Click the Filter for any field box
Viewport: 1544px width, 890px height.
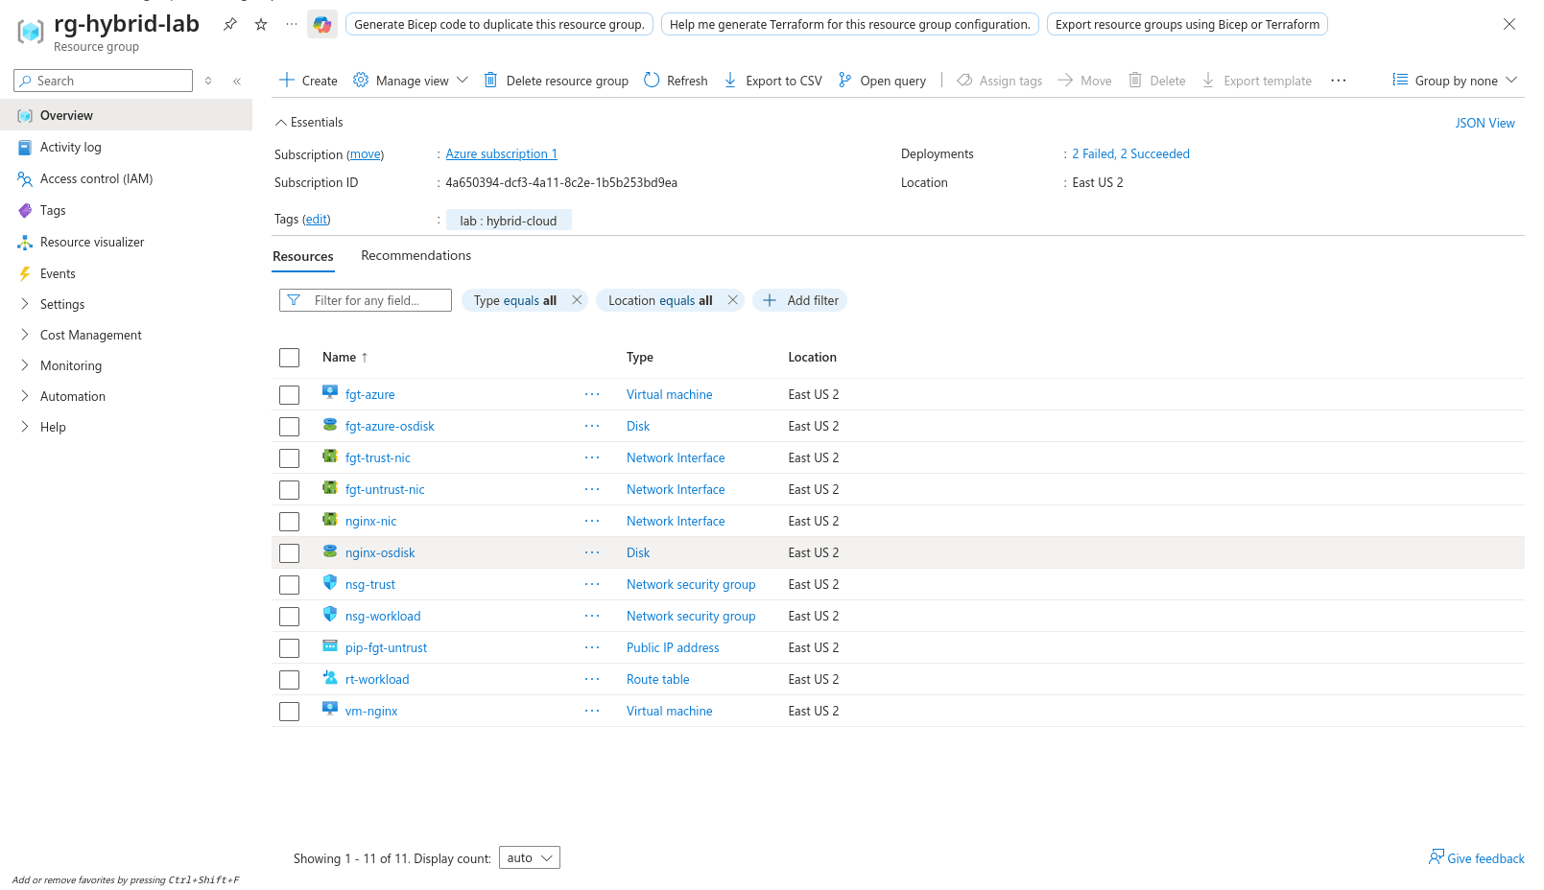point(366,300)
